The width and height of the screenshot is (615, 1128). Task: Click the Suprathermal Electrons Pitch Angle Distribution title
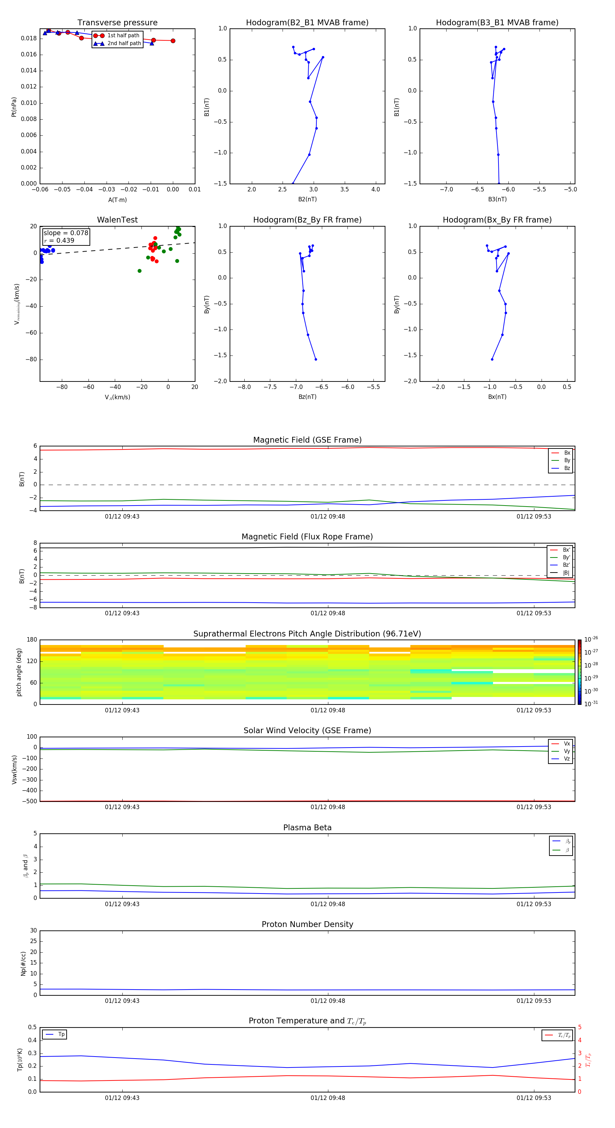[x=307, y=634]
